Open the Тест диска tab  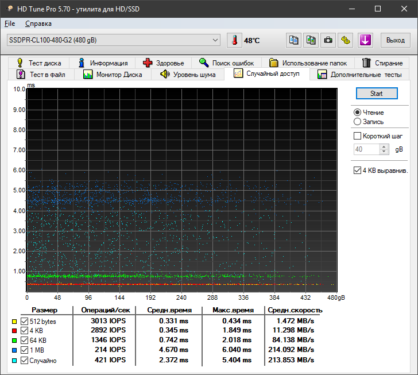[39, 63]
